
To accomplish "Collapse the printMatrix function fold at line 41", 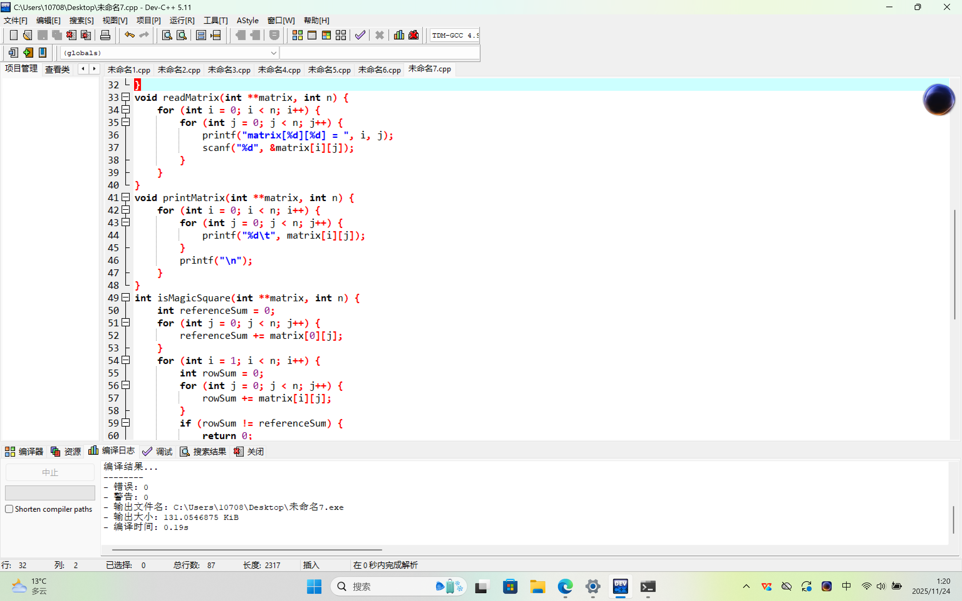I will point(126,197).
